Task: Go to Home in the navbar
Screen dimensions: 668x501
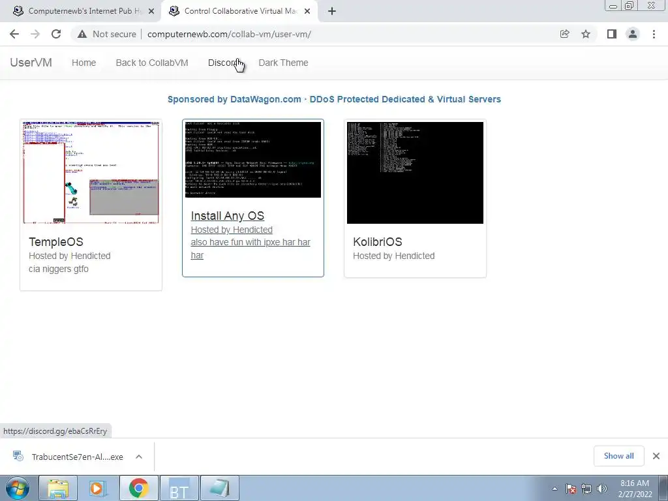Action: (x=84, y=63)
